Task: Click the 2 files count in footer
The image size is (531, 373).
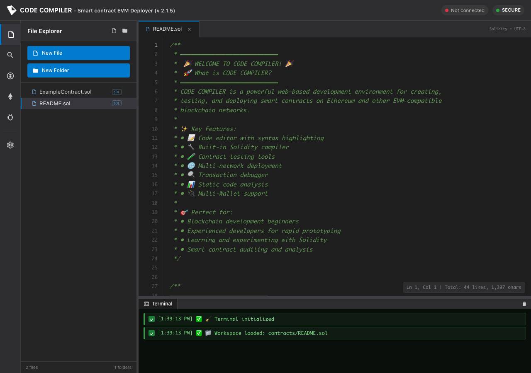Action: click(32, 367)
